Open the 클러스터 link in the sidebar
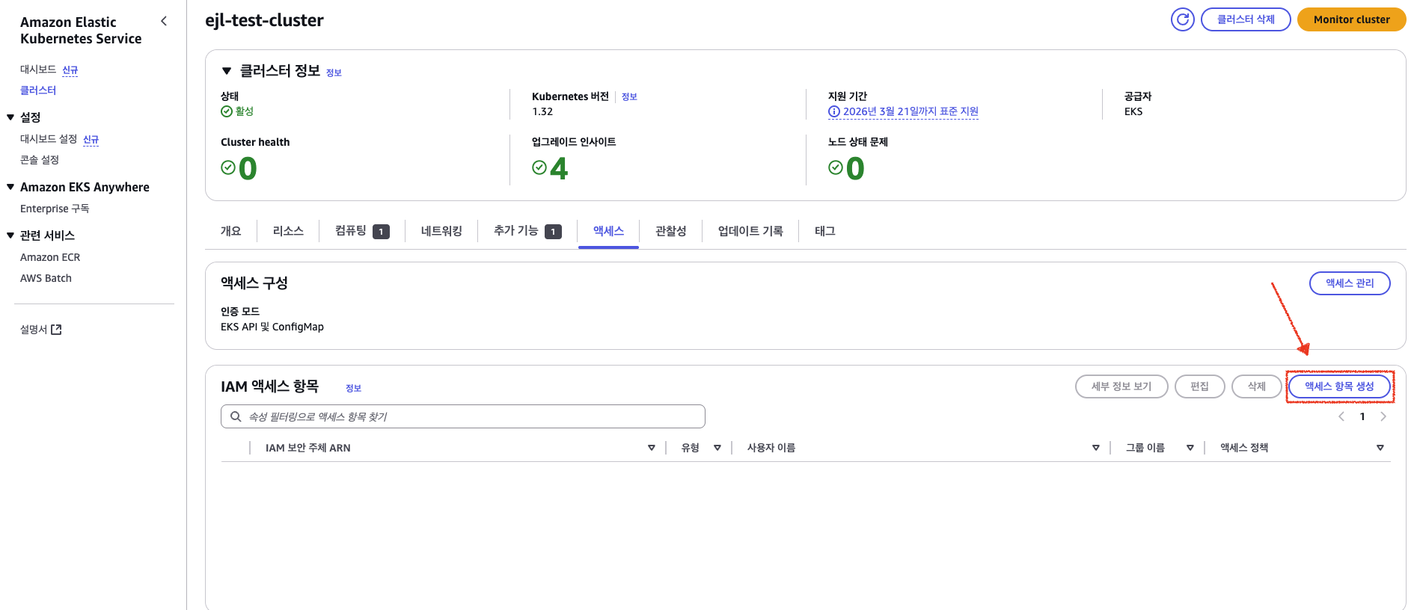Viewport: 1417px width, 610px height. click(x=38, y=90)
